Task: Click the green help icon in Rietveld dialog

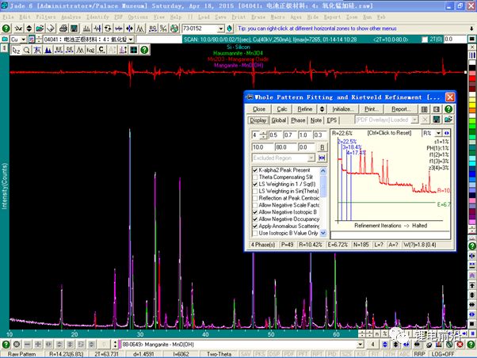Action: 448,109
